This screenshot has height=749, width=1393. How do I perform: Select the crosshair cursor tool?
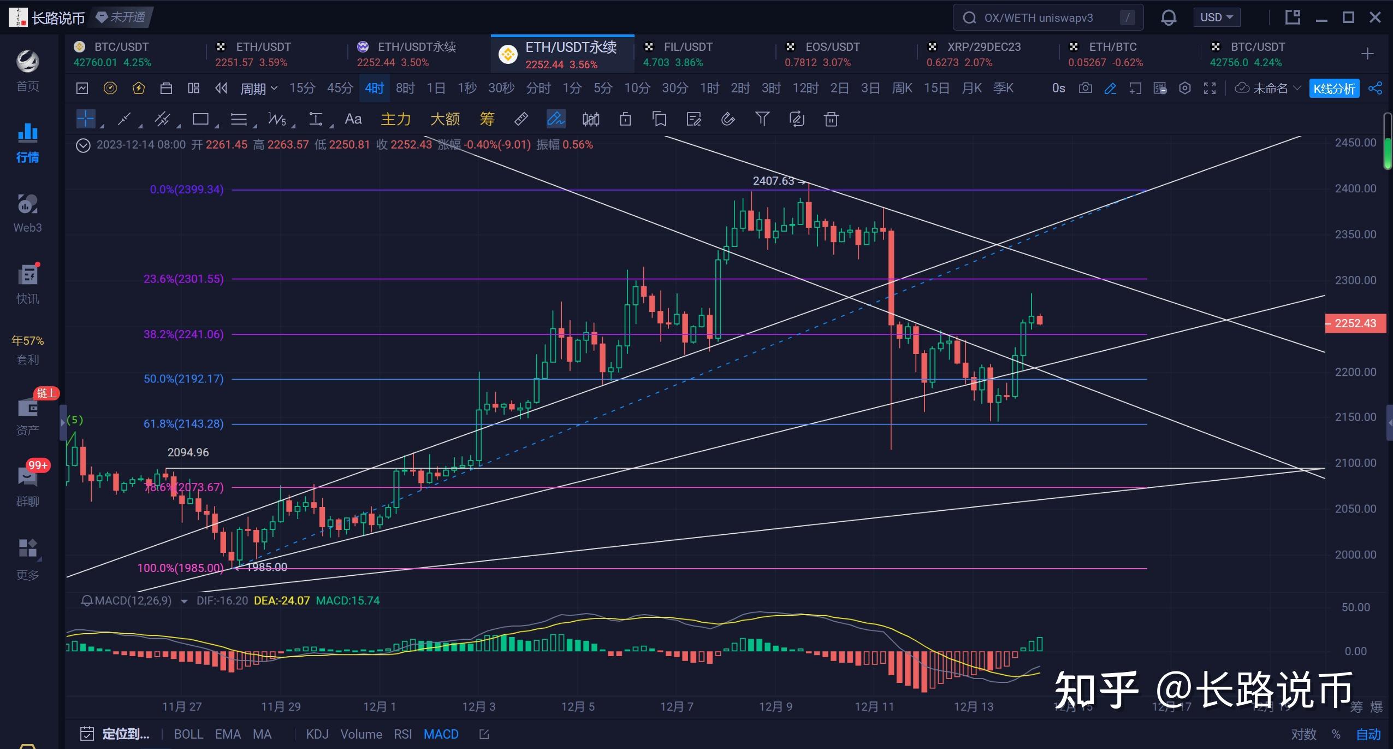[x=86, y=119]
